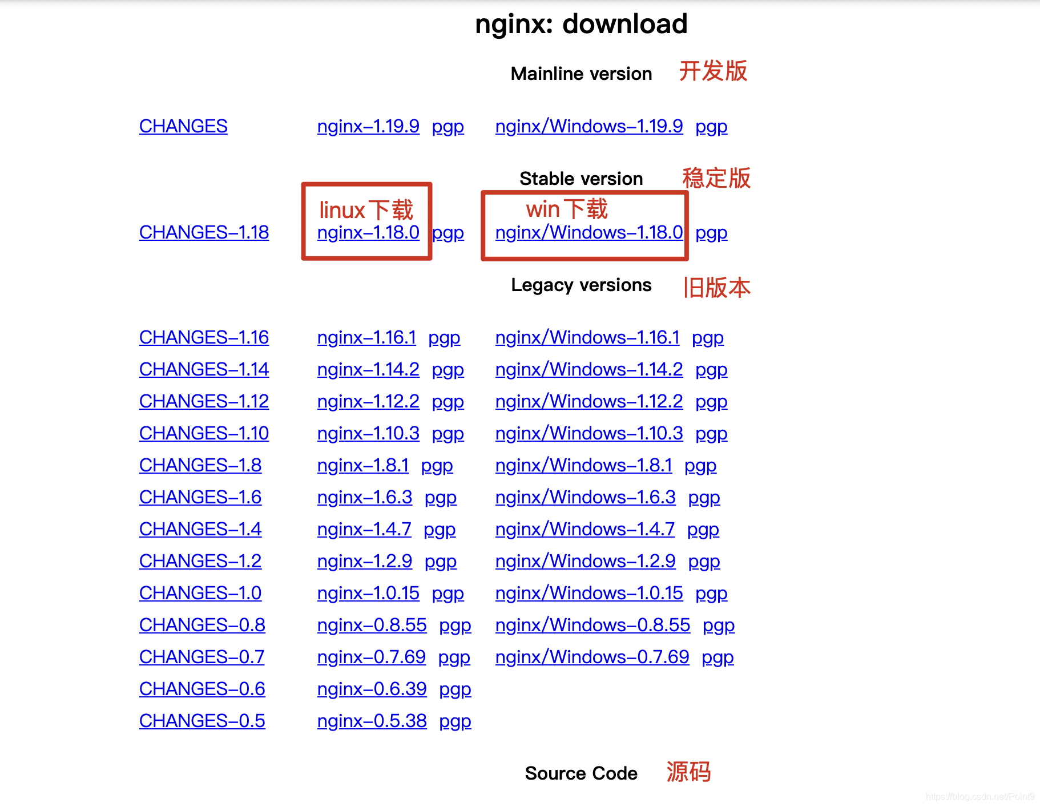The image size is (1040, 807).
Task: Download legacy nginx-0.7.69
Action: tap(372, 657)
